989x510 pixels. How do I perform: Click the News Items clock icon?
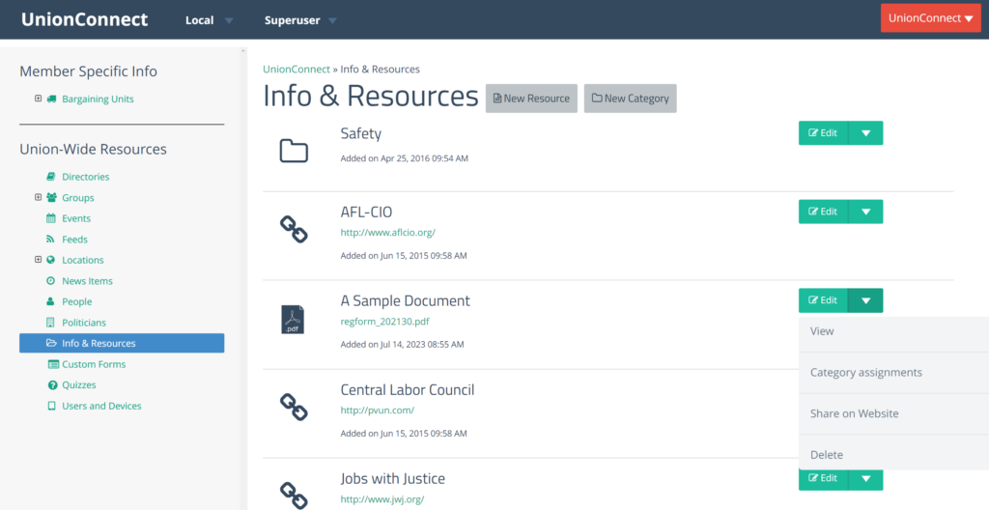pos(51,281)
